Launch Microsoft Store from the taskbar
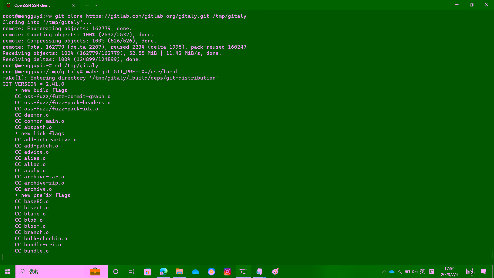 [x=147, y=272]
